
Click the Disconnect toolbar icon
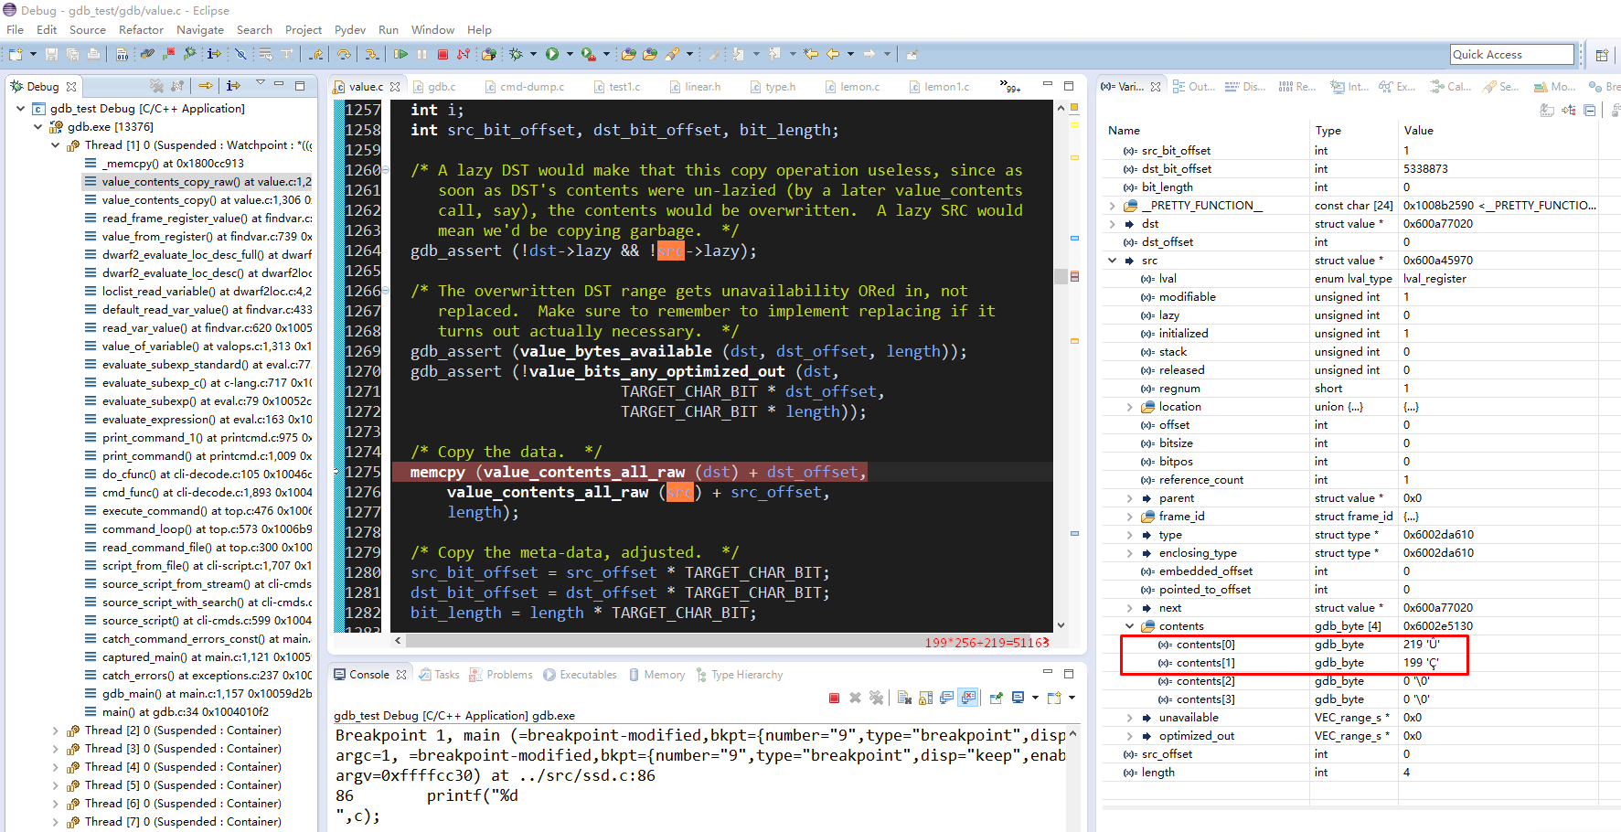[x=464, y=55]
